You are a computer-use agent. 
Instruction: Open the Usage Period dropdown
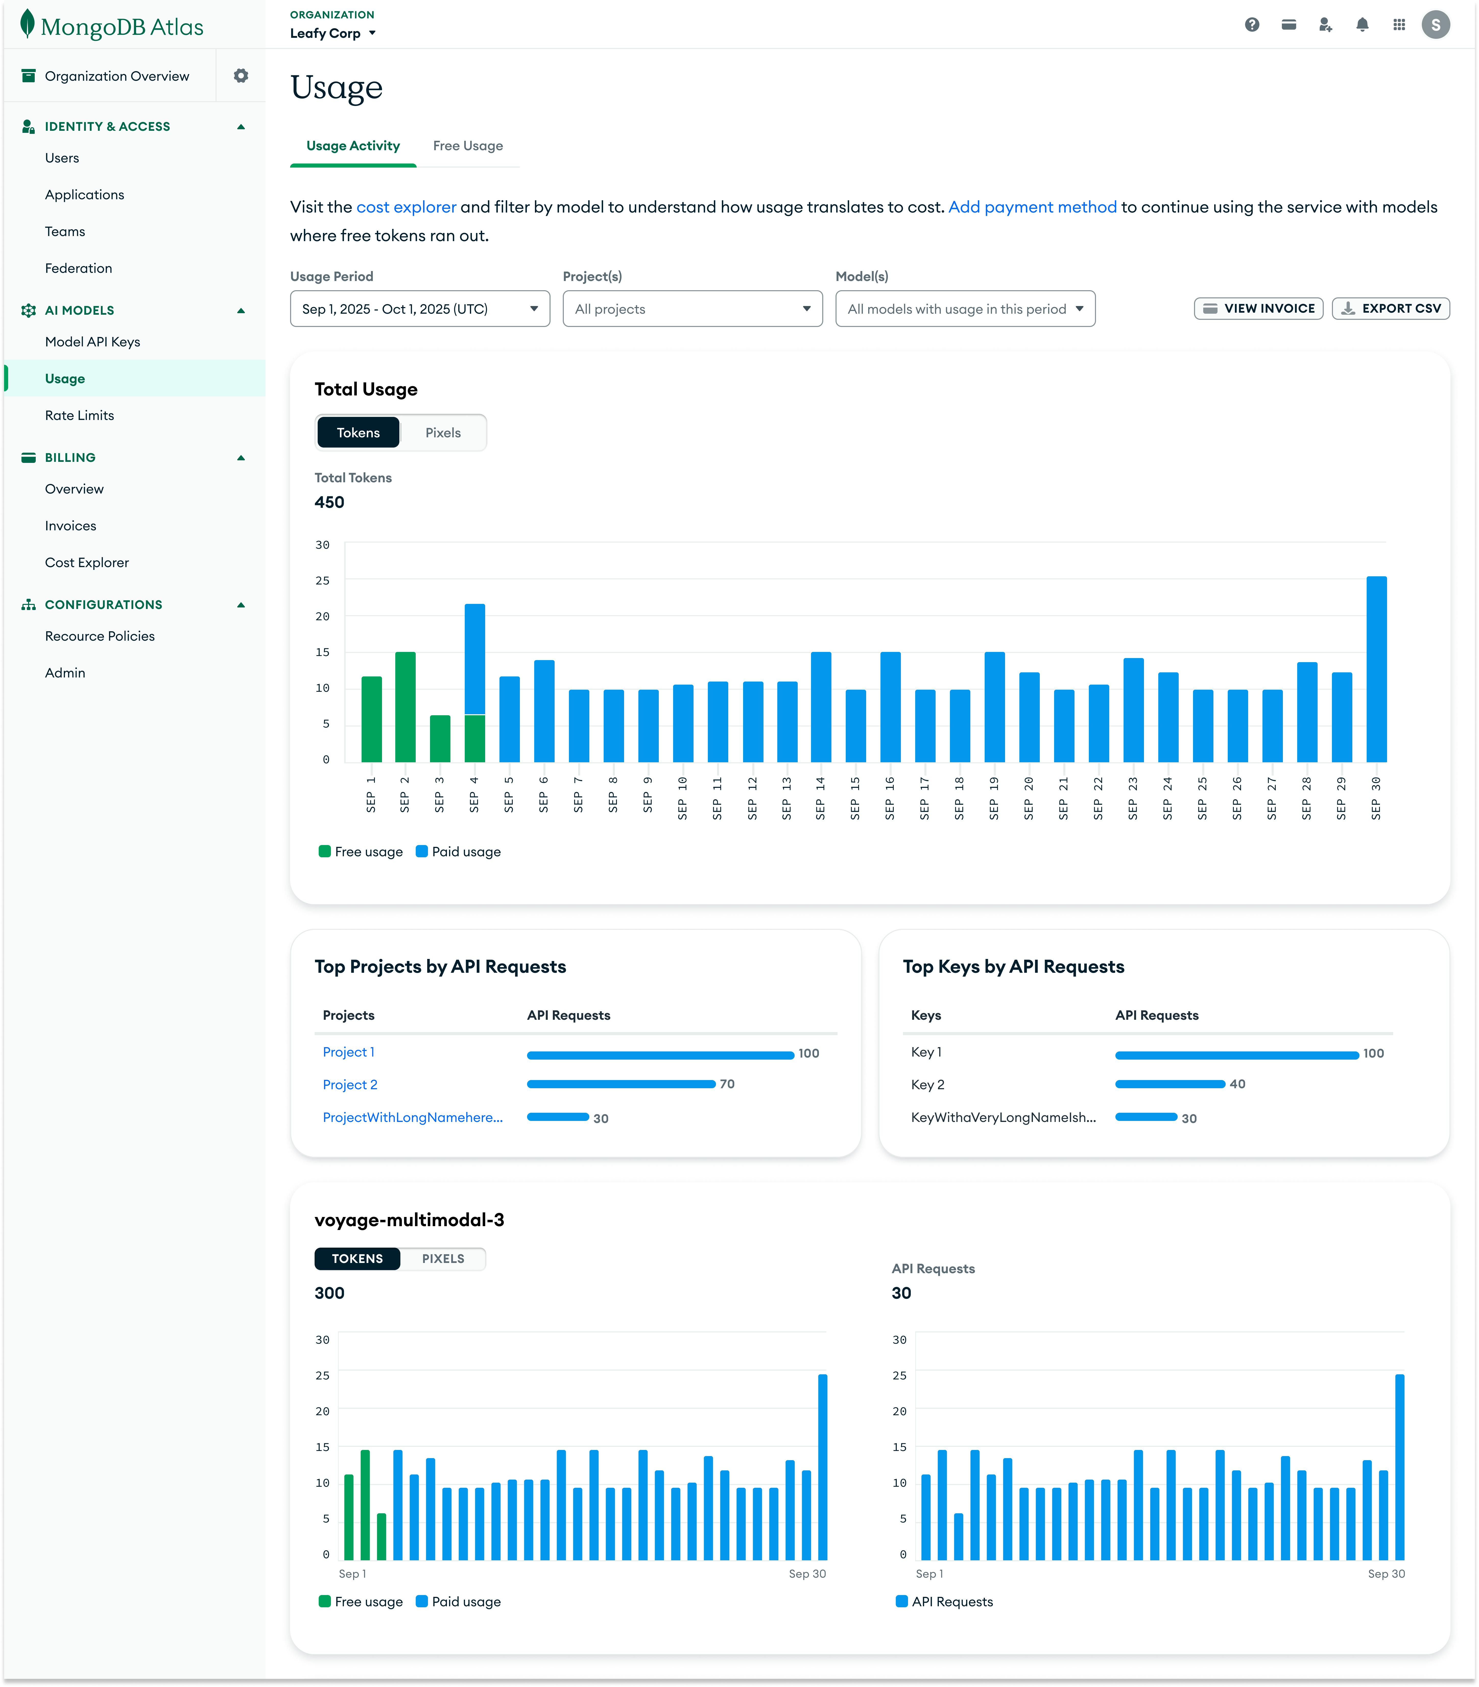pos(420,309)
